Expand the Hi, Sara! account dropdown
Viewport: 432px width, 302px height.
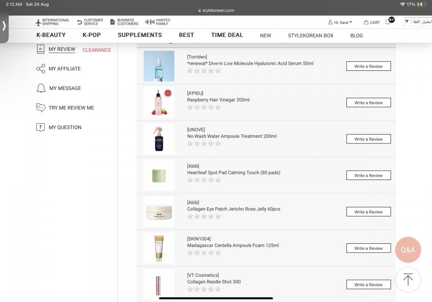coord(340,22)
